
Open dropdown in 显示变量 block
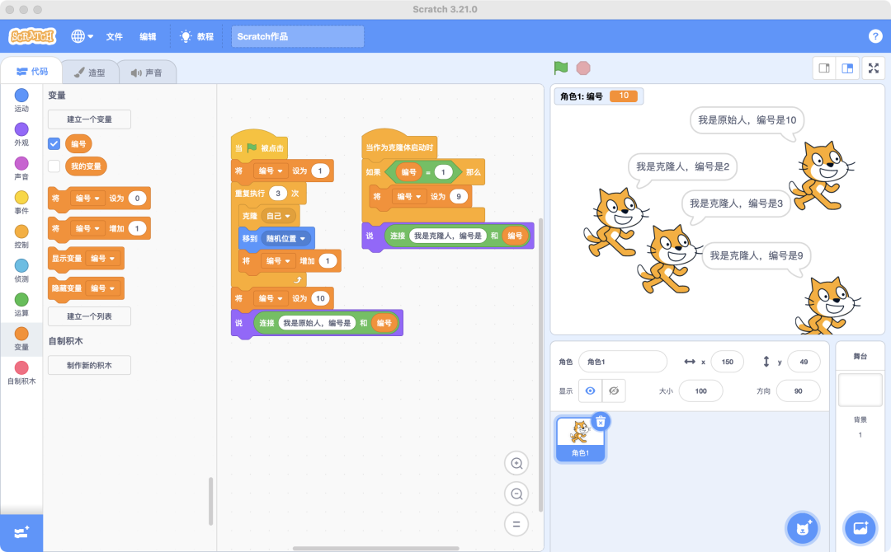point(103,258)
